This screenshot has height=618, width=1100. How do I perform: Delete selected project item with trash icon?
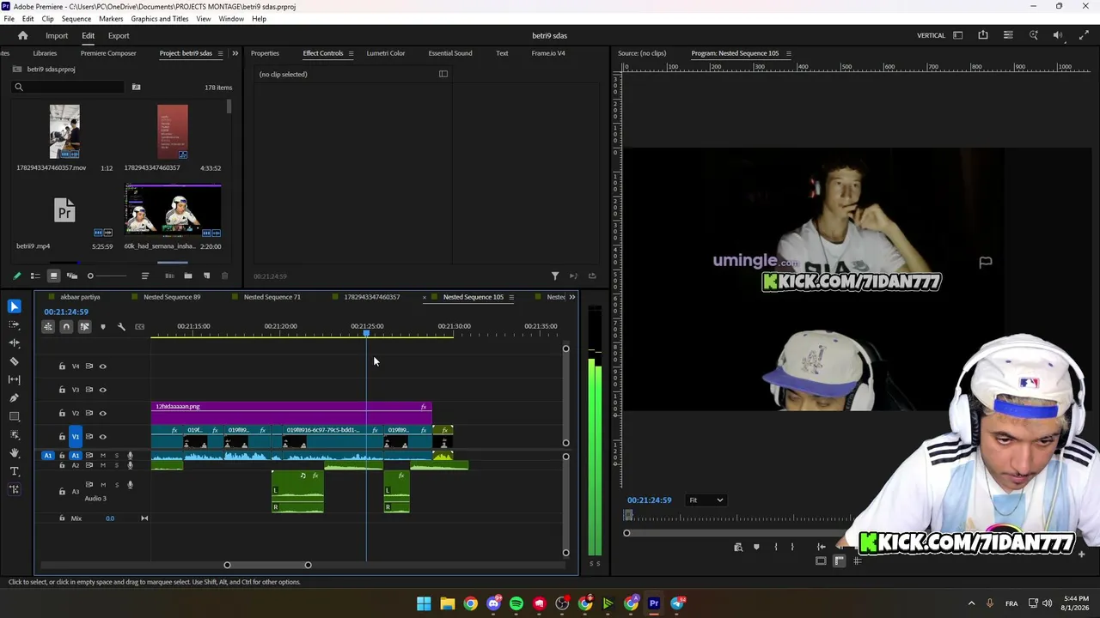(x=225, y=276)
